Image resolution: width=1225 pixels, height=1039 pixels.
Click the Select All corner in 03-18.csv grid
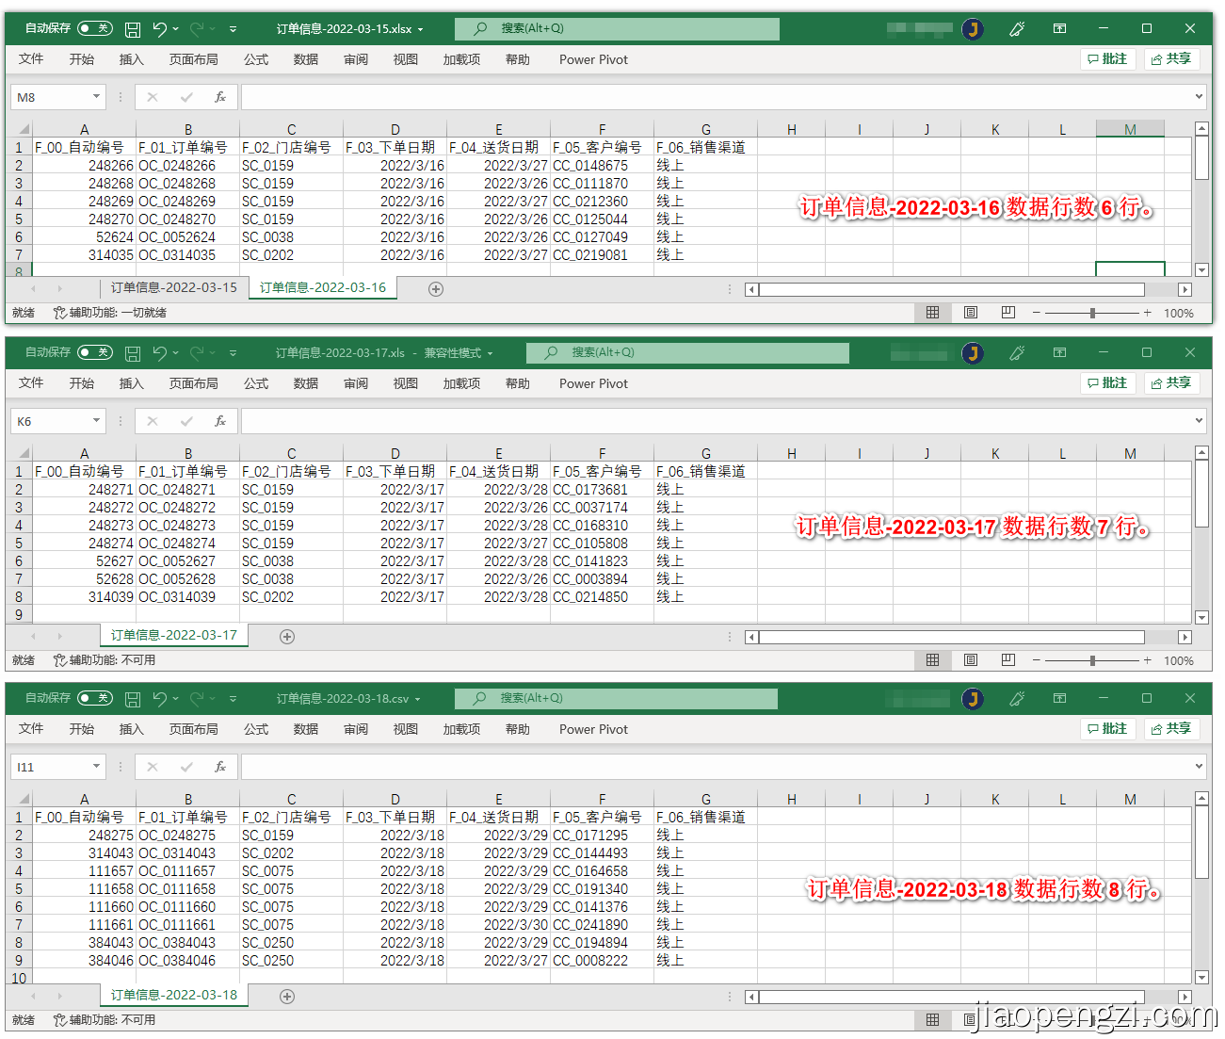[22, 800]
